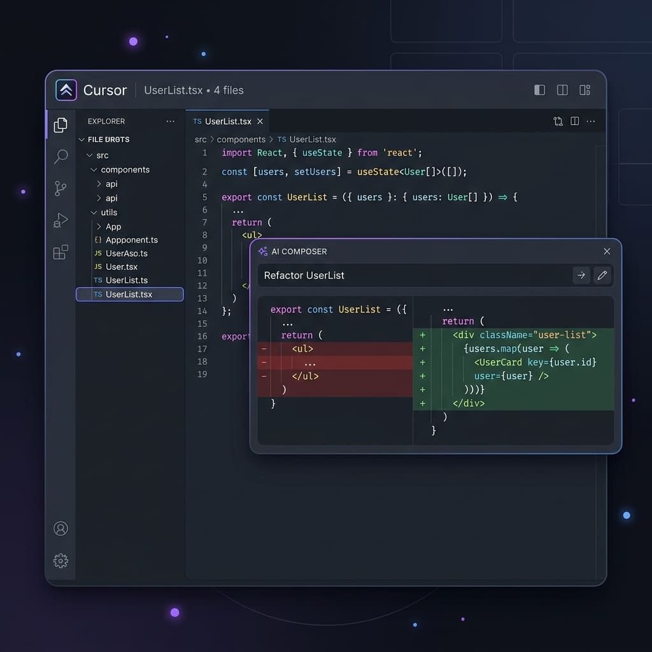Click the import React code line
This screenshot has height=652, width=652.
322,153
